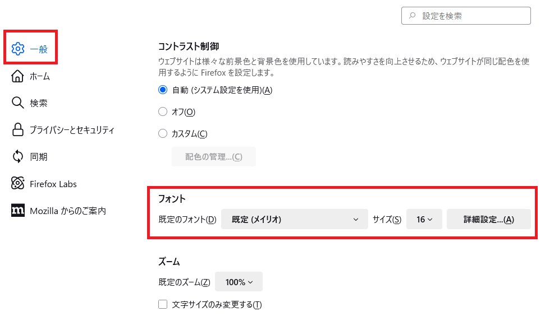
Task: Turn contrast control オフ
Action: 163,111
